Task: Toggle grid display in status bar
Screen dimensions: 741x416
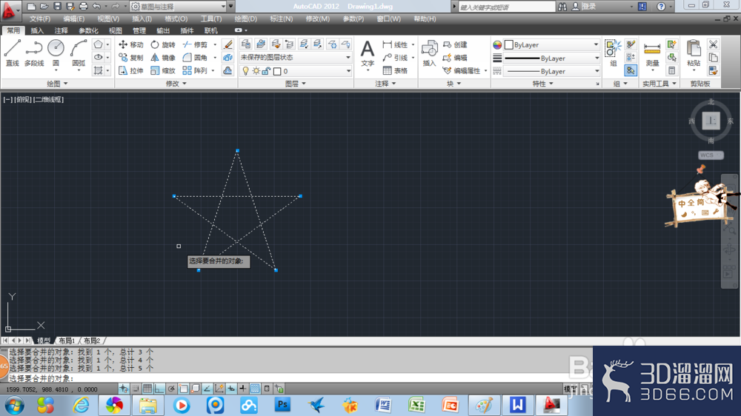Action: tap(147, 389)
